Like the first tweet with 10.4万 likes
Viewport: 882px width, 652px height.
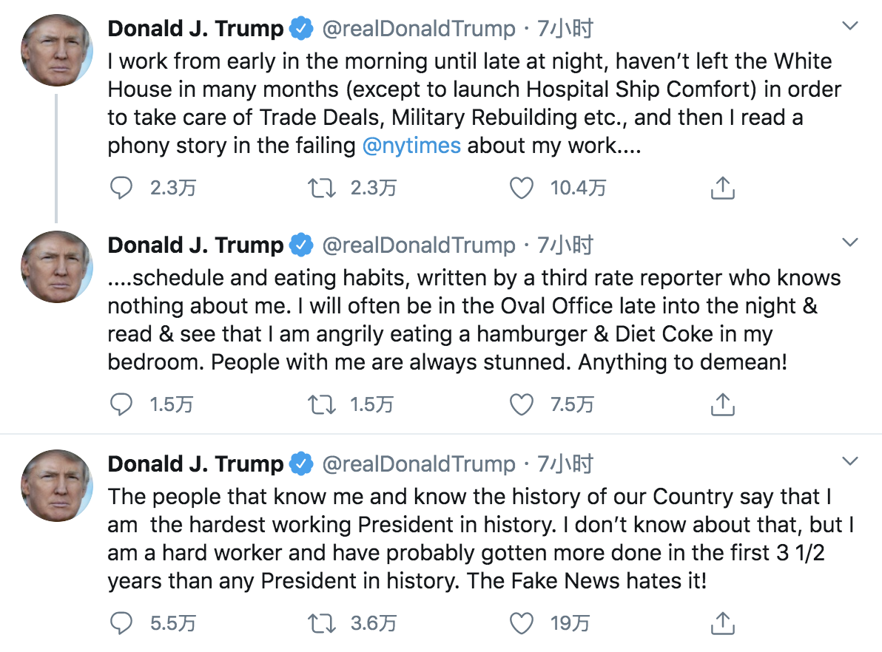[x=522, y=188]
